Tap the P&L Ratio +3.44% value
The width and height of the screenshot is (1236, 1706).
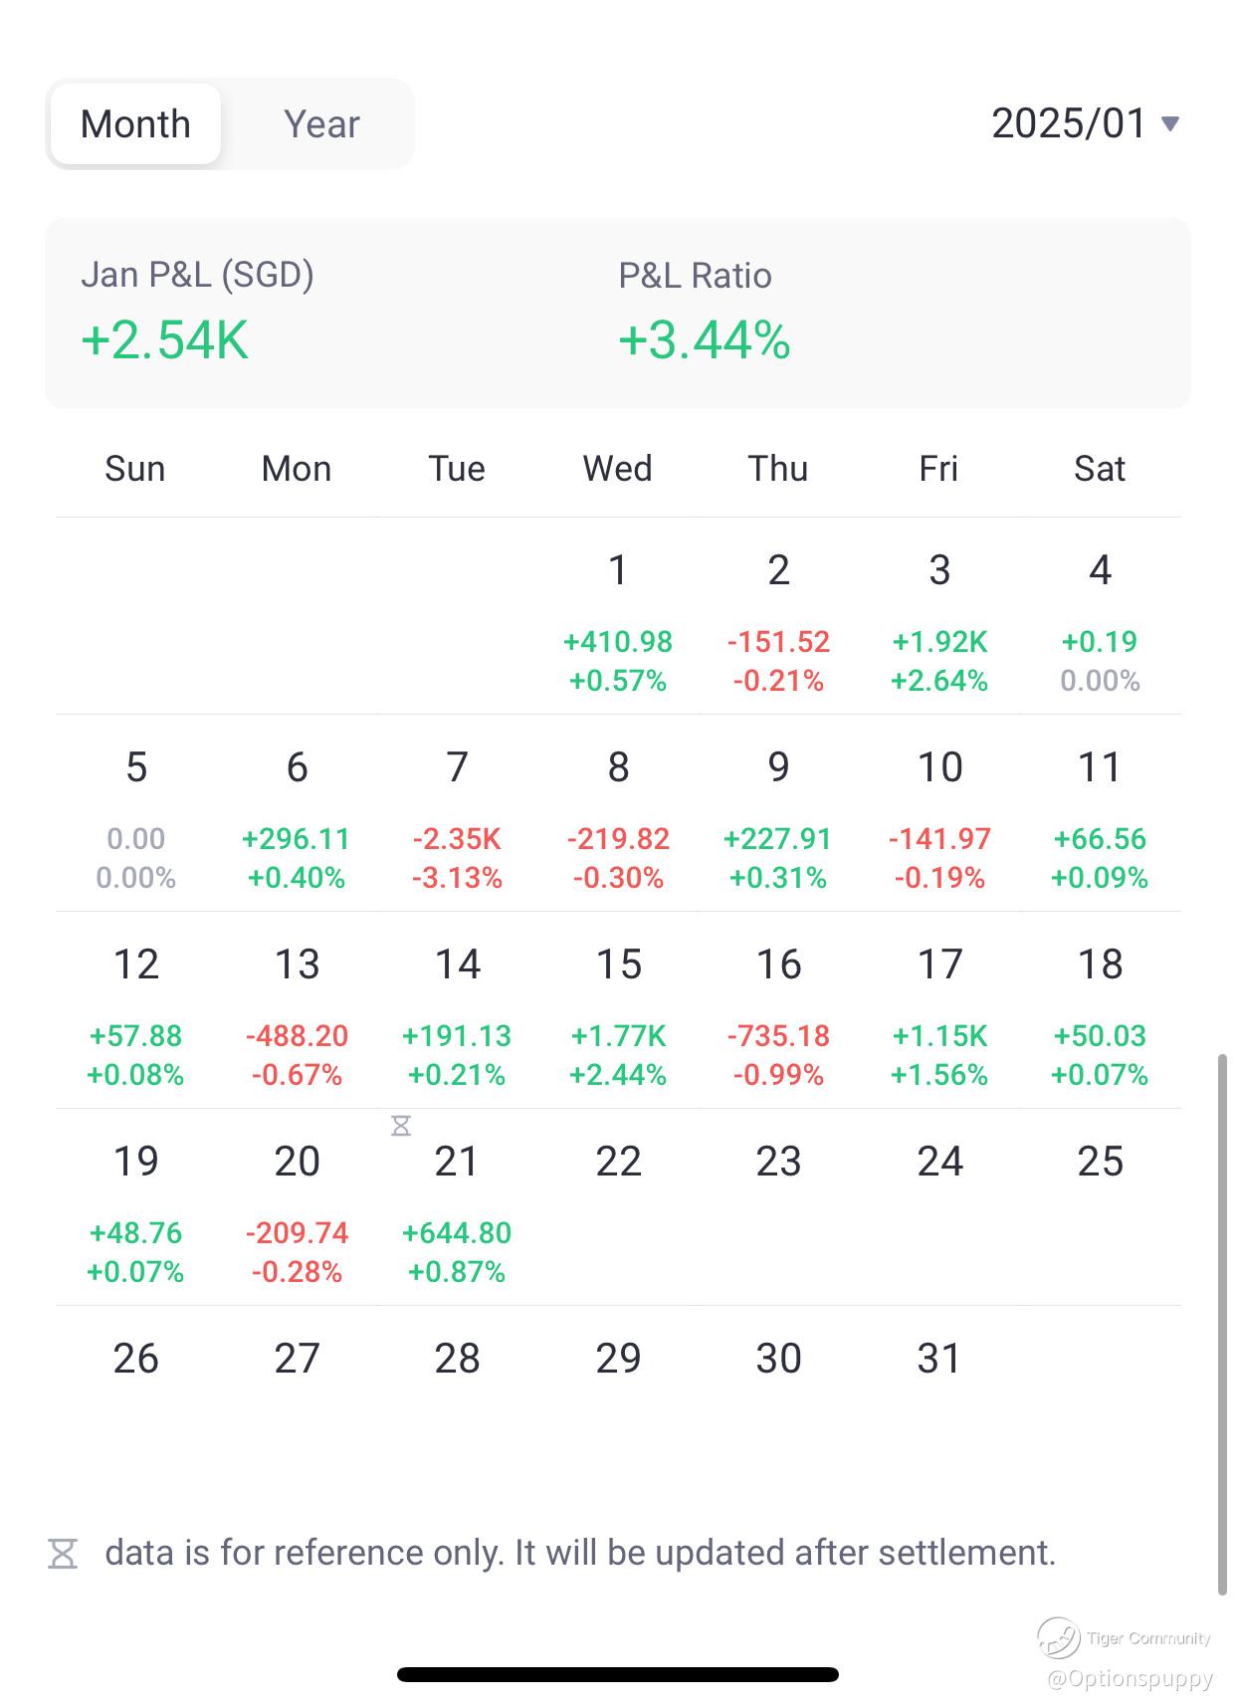coord(704,340)
